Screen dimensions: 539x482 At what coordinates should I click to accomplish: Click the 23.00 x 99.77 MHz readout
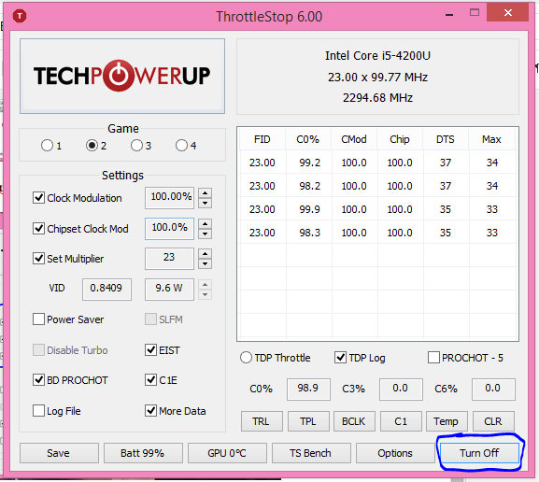(377, 77)
